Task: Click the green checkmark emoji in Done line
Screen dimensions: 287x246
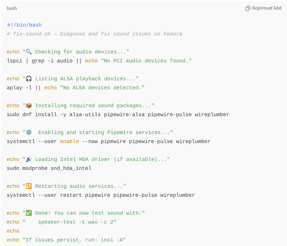Action: (28, 213)
